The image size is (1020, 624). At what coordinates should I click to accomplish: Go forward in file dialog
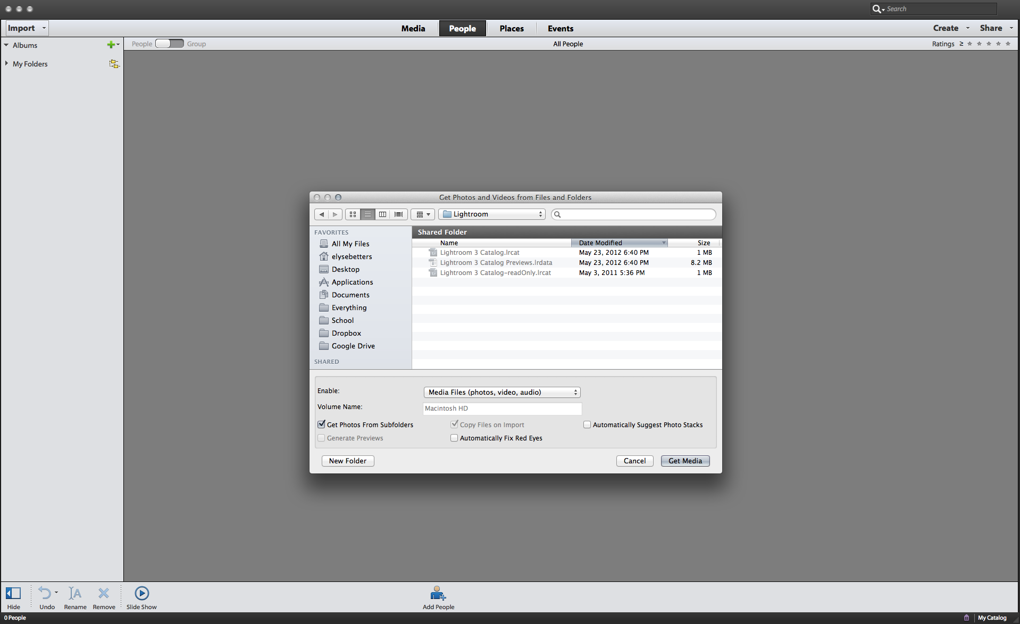pyautogui.click(x=335, y=214)
